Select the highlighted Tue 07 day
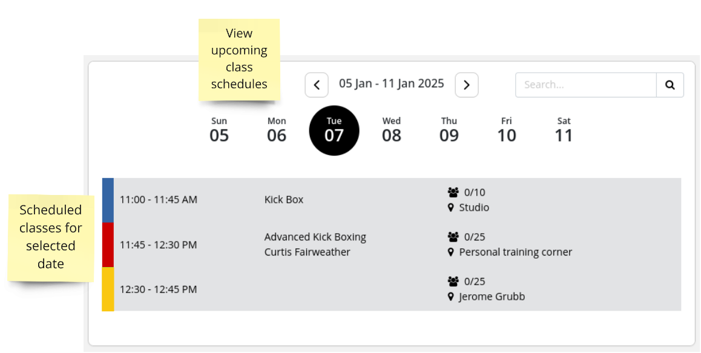Viewport: 701px width, 353px height. pos(334,130)
